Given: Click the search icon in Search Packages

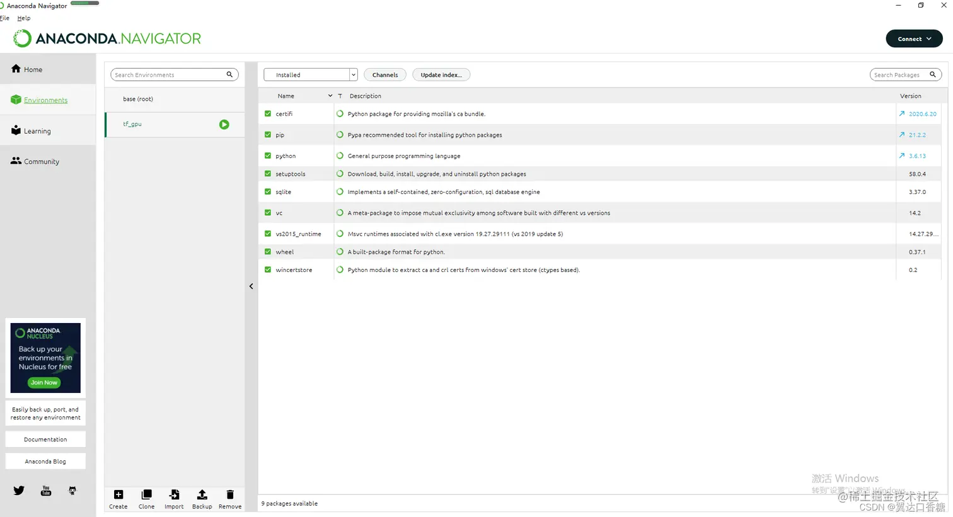Looking at the screenshot, I should (x=933, y=74).
